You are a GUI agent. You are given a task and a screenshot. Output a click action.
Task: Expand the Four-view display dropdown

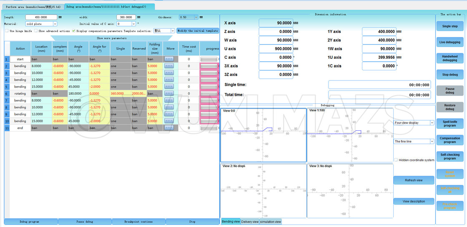pyautogui.click(x=432, y=123)
